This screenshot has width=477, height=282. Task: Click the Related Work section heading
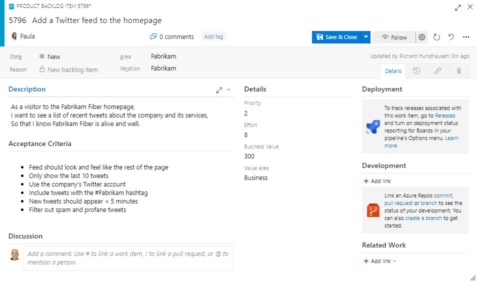click(x=384, y=245)
